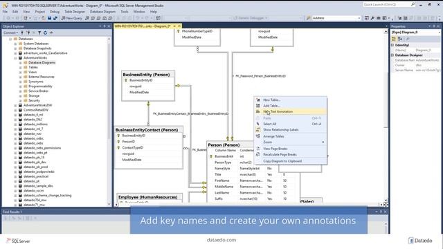Click the (Name) property value Diagram_0

(x=423, y=50)
